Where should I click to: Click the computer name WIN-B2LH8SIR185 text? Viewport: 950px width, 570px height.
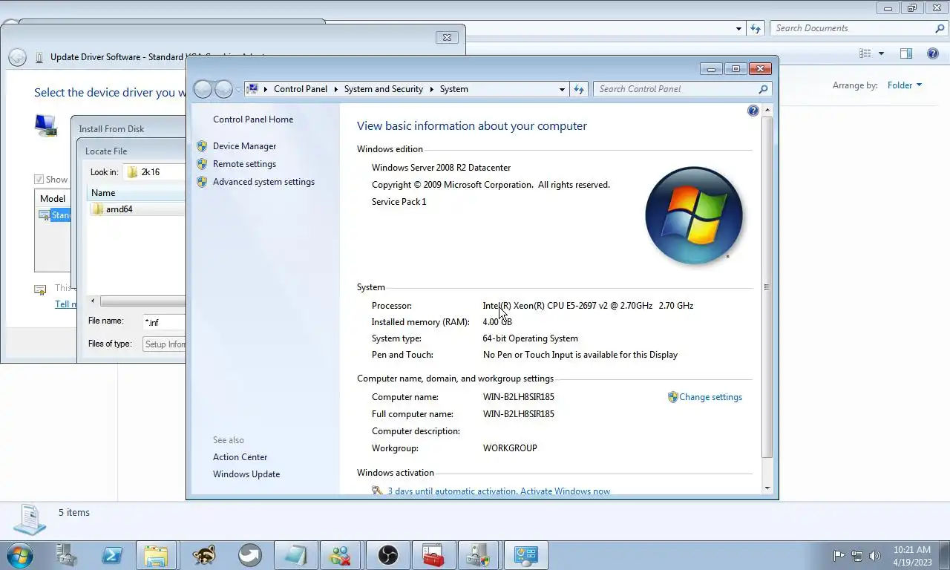pyautogui.click(x=519, y=397)
